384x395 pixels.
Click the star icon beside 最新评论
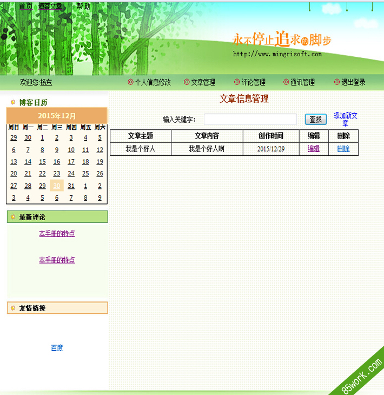13,216
